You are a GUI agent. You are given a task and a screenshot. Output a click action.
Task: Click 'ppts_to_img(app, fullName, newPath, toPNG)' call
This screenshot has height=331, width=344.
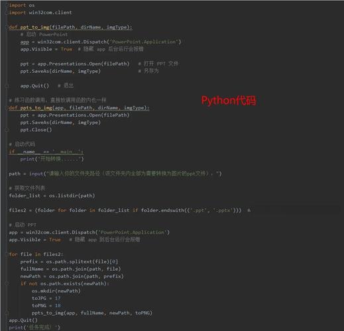(92, 313)
